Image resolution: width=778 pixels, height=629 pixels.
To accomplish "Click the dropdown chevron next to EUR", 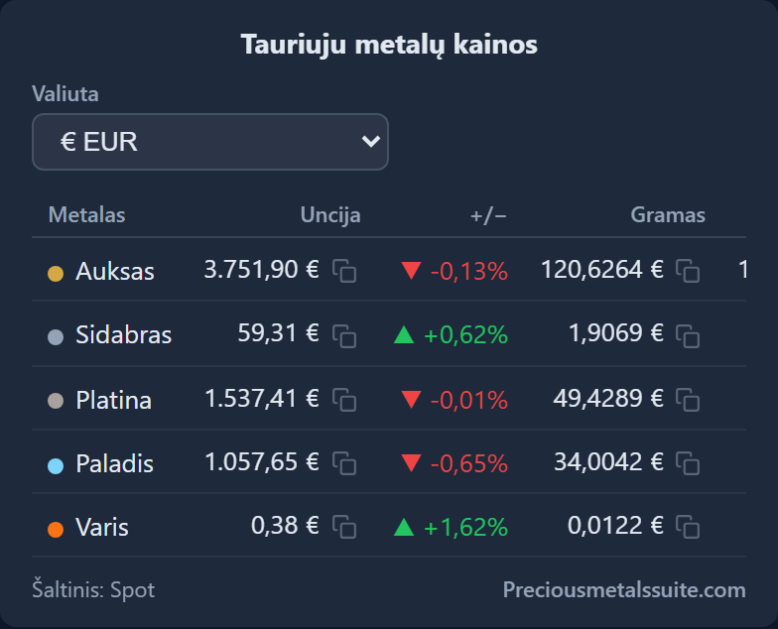I will [x=371, y=141].
